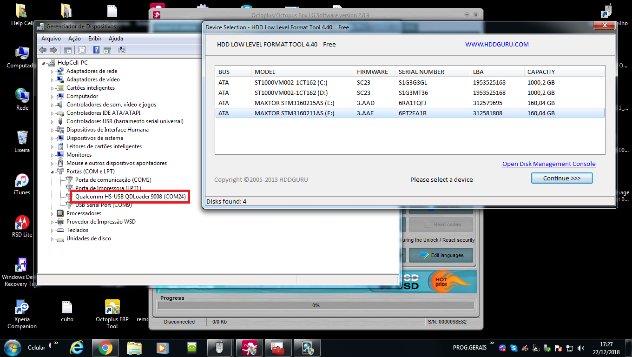The height and width of the screenshot is (357, 632).
Task: Select Leitores de cartões inteligentes
Action: pyautogui.click(x=104, y=146)
